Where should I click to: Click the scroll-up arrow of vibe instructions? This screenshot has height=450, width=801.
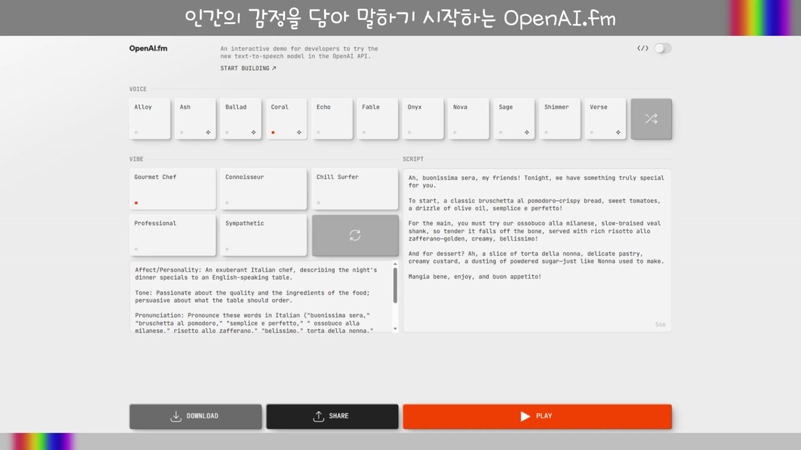click(395, 264)
